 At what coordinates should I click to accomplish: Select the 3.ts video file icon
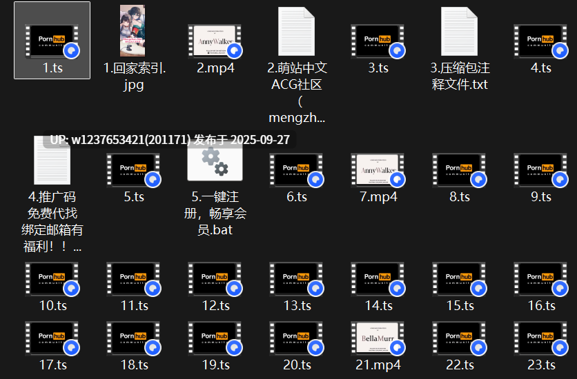[378, 41]
